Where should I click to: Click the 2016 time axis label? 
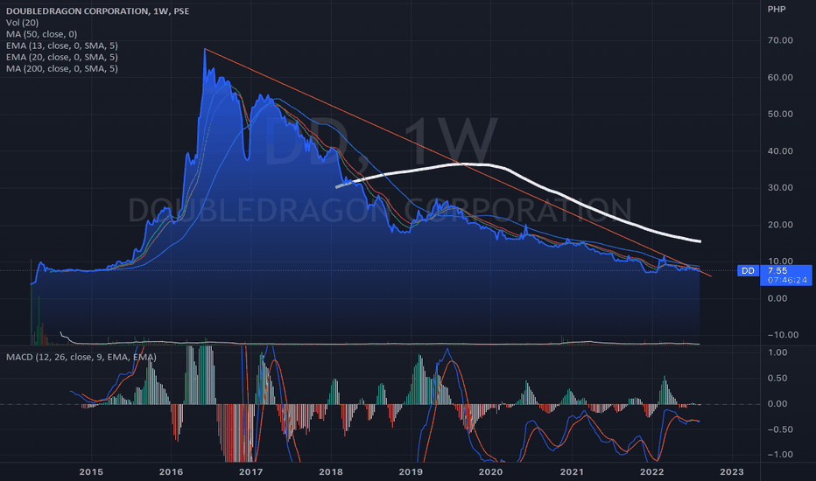tap(172, 471)
